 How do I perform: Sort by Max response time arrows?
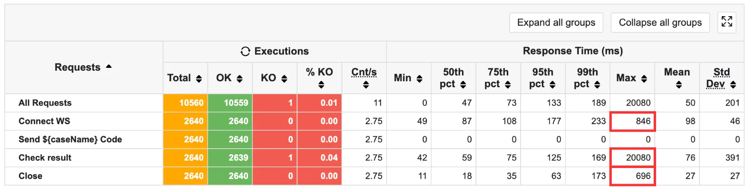pos(644,78)
